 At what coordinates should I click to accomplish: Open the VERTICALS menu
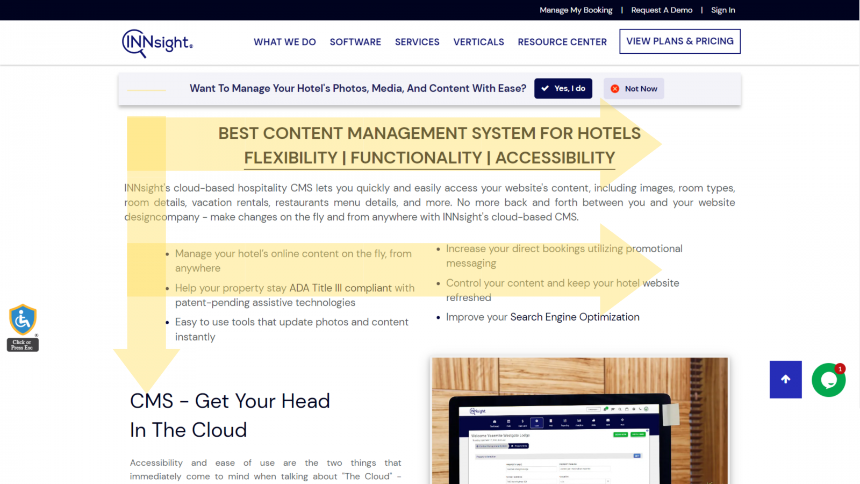tap(478, 42)
